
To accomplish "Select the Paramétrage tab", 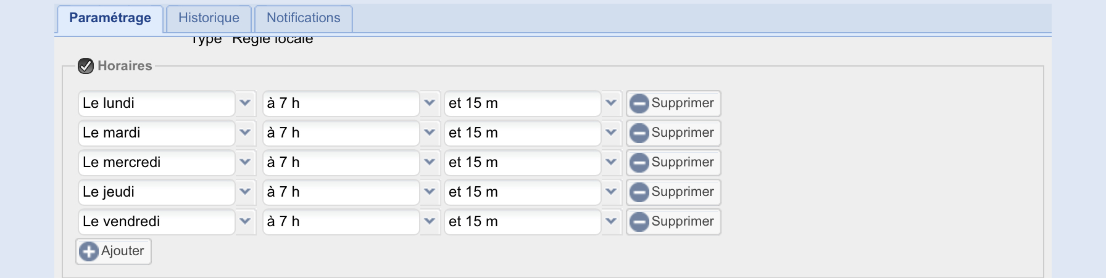I will (x=110, y=18).
